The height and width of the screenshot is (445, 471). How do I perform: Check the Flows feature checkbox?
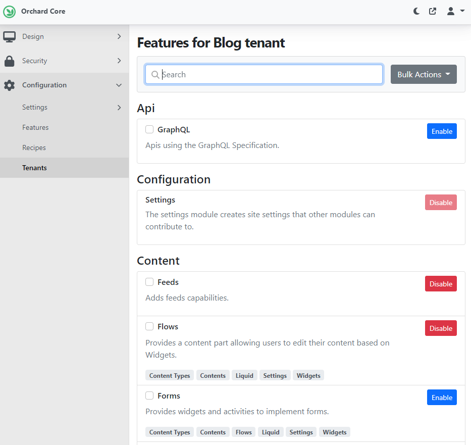[x=149, y=326]
